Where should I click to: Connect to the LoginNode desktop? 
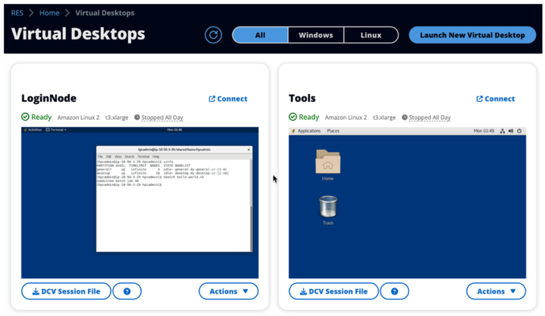tap(228, 99)
